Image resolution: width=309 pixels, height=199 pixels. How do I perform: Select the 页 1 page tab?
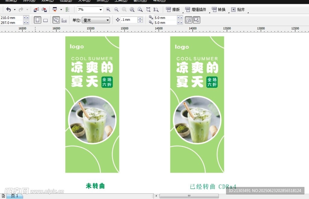(14, 196)
